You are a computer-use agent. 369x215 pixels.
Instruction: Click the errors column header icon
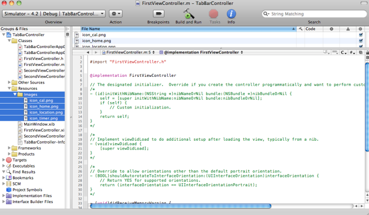(x=331, y=29)
